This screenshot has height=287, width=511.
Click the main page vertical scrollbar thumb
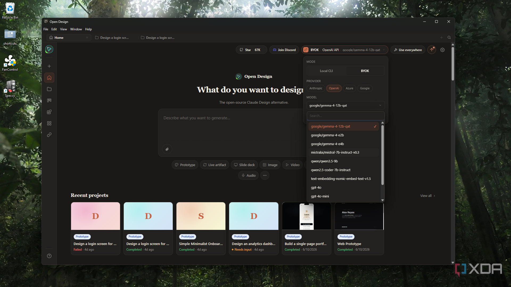(453, 64)
